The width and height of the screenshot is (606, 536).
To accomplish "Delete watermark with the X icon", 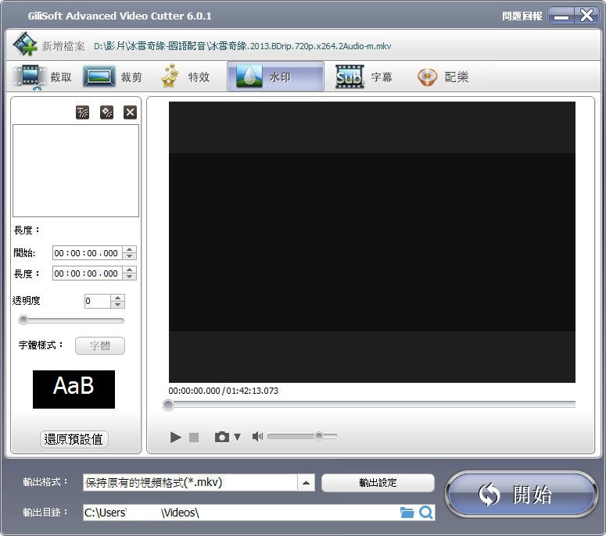I will [x=130, y=113].
